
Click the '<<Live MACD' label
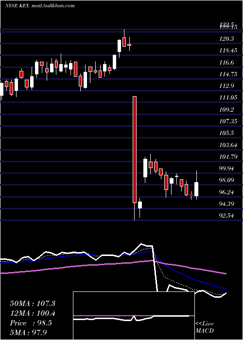(205, 327)
